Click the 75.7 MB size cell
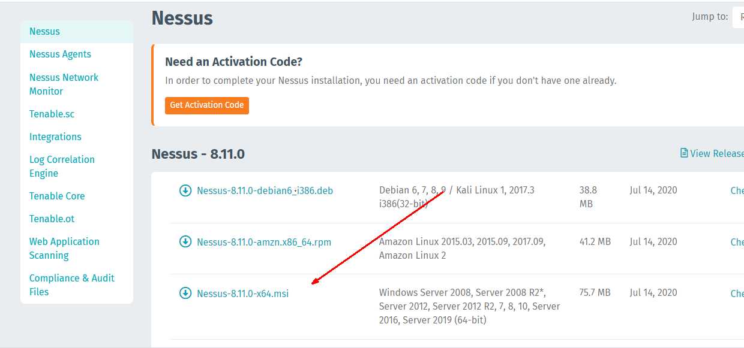The image size is (744, 348). click(x=595, y=293)
